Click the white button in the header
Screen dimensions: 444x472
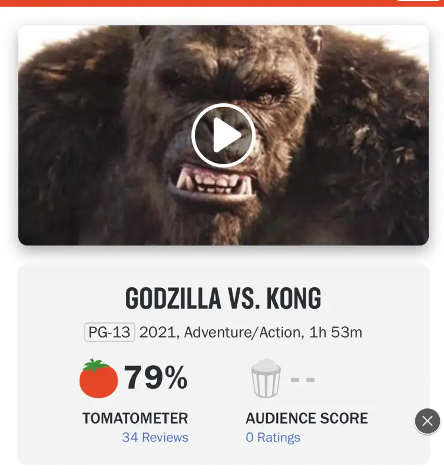[418, 1]
